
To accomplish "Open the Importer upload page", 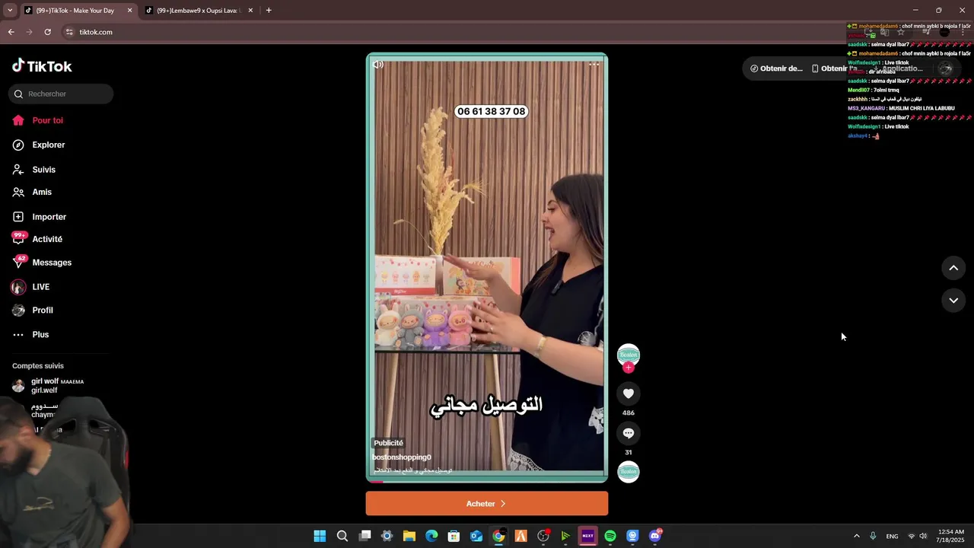I will coord(49,217).
